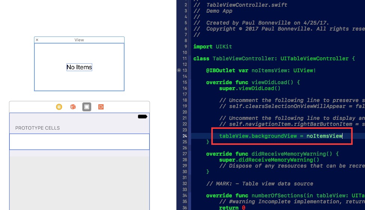365x210 pixels.
Task: Click the yellow Table View Controller icon
Action: [x=59, y=107]
